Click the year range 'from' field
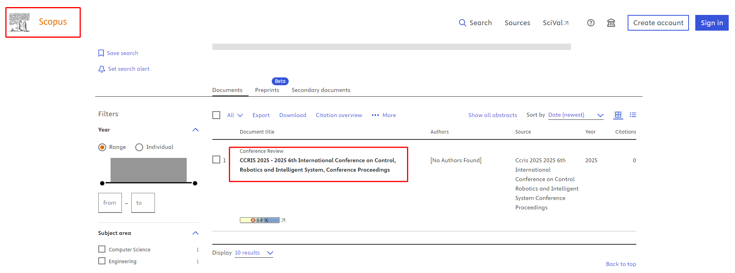 [x=110, y=203]
